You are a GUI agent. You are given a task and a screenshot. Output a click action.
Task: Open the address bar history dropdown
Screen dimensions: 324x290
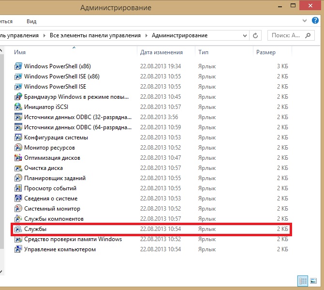pyautogui.click(x=245, y=35)
